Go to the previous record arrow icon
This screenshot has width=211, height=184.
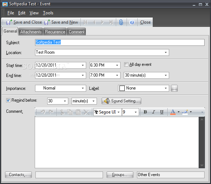pyautogui.click(x=94, y=22)
